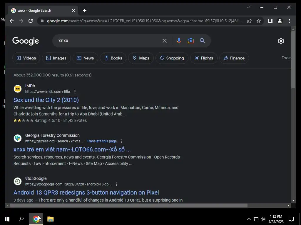The width and height of the screenshot is (301, 225).
Task: Close the Google Search tab
Action: coord(73,11)
